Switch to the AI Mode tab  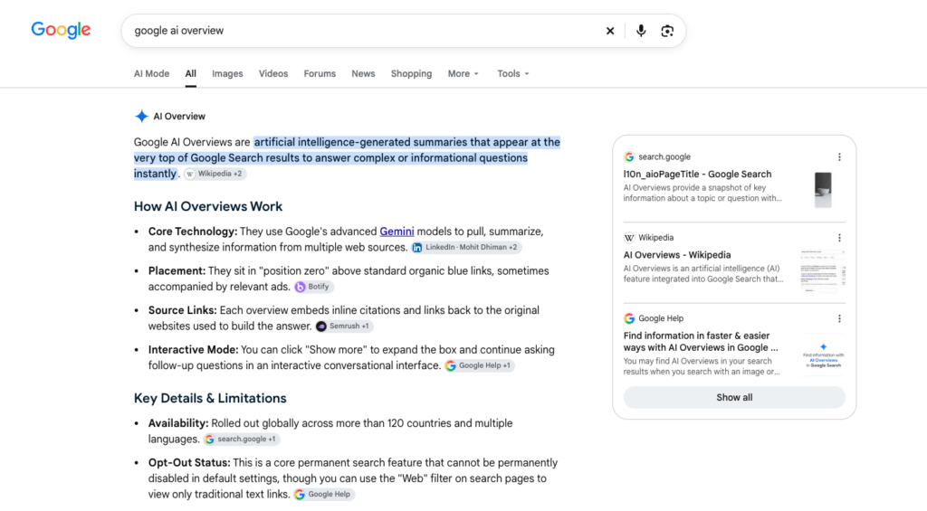pyautogui.click(x=151, y=74)
